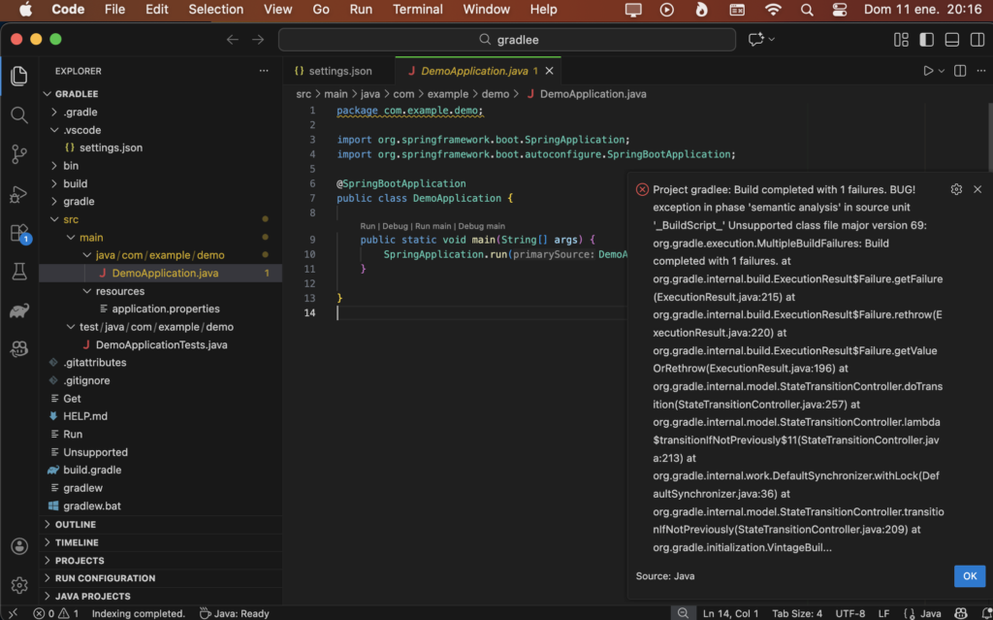Open the Run and Debug view
The width and height of the screenshot is (993, 620).
tap(19, 194)
